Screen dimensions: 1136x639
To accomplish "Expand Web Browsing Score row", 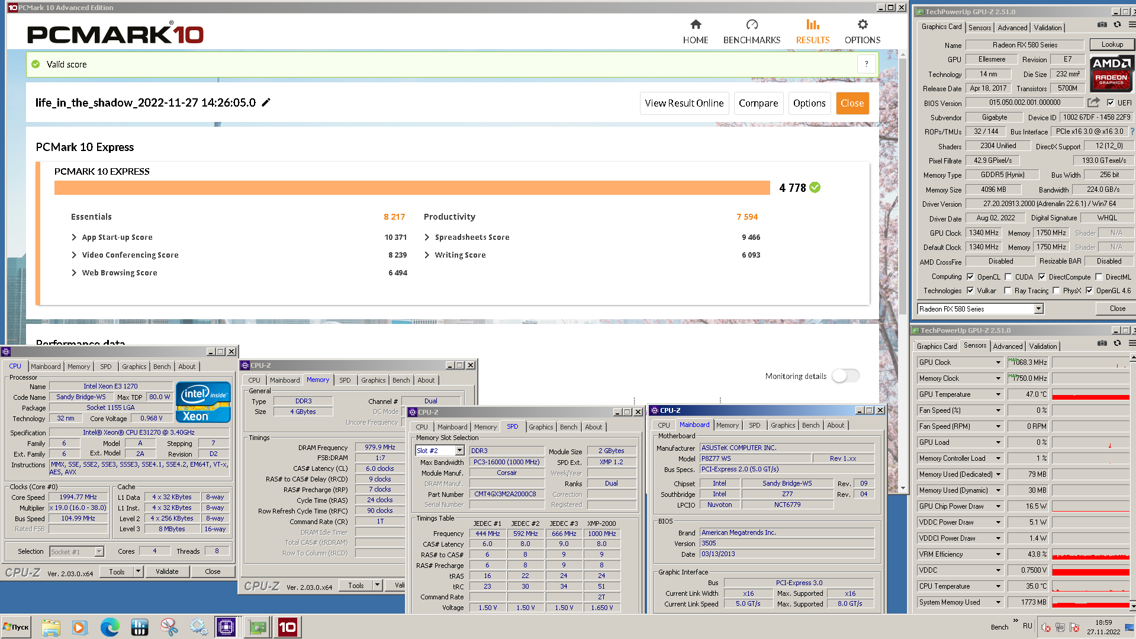I will (74, 272).
